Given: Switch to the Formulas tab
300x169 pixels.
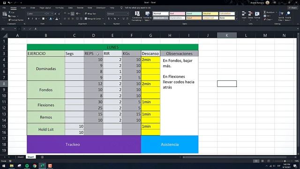Looking at the screenshot, I should (x=60, y=8).
